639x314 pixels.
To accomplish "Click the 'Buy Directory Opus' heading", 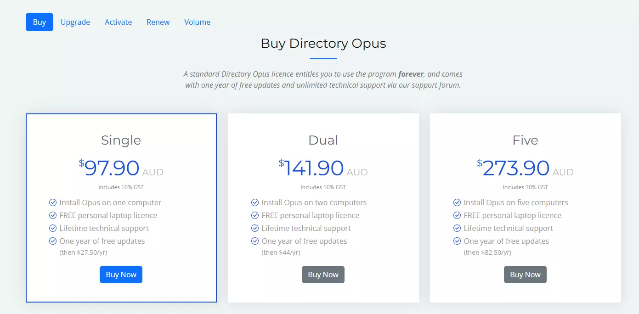I will pos(323,43).
